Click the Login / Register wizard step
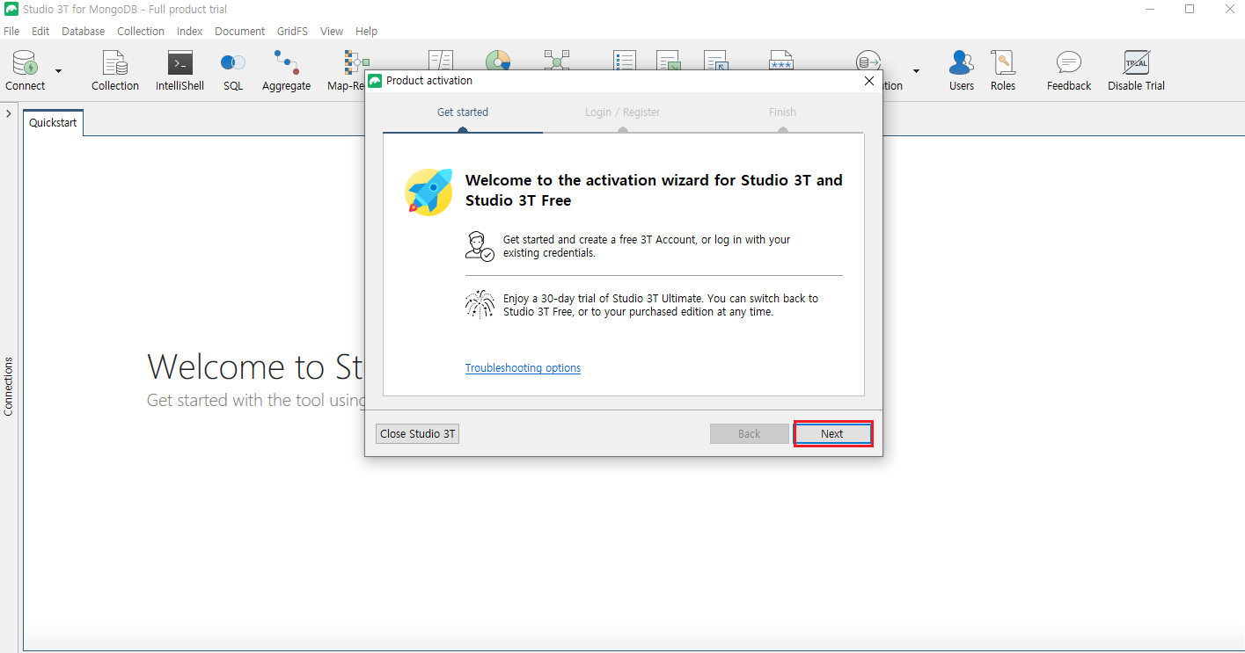The height and width of the screenshot is (653, 1245). [622, 112]
